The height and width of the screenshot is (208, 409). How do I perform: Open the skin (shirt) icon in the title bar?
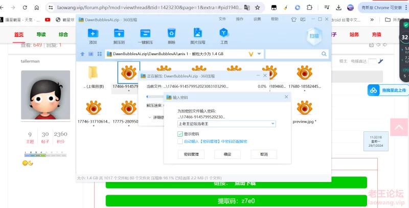pyautogui.click(x=294, y=19)
